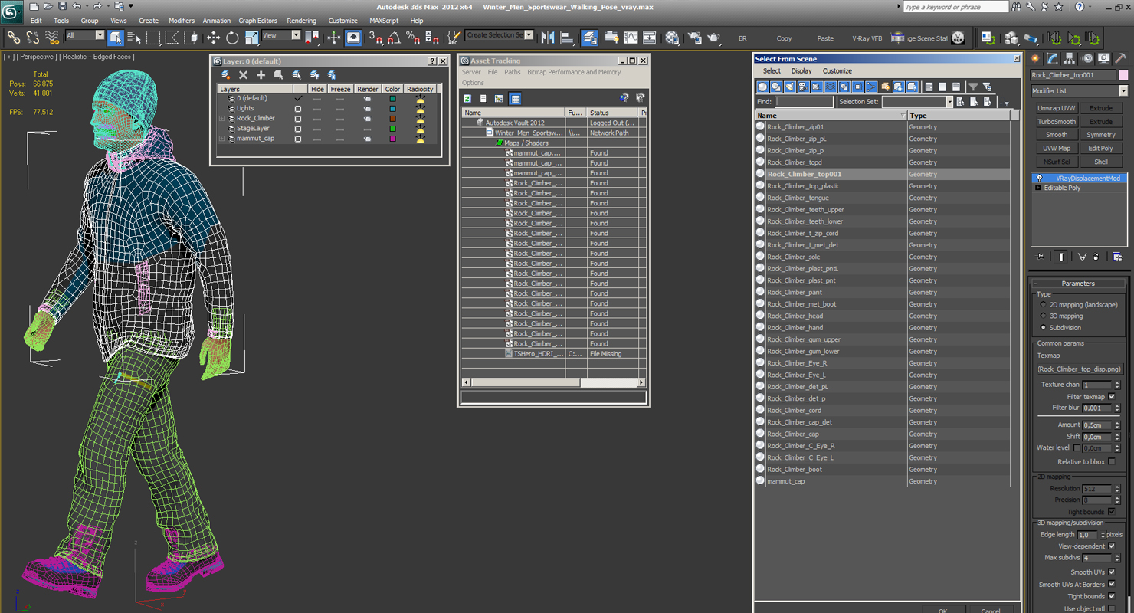
Task: Expand the Rock_Climber layer
Action: (x=221, y=118)
